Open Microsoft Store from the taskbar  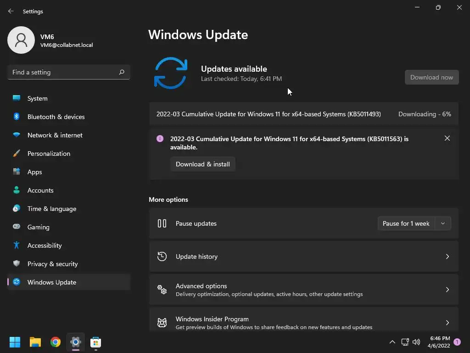coord(95,342)
